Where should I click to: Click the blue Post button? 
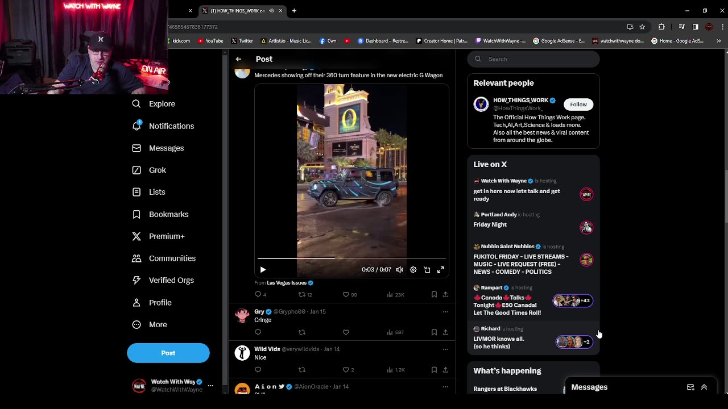point(168,353)
